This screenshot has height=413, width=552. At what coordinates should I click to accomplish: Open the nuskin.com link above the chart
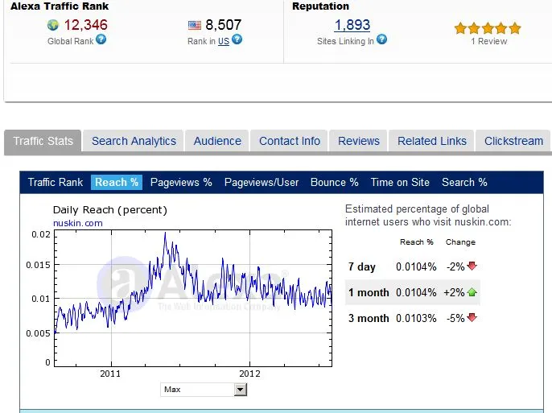[78, 223]
